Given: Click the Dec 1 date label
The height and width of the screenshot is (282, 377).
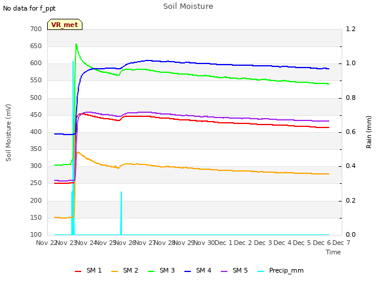Looking at the screenshot, I should click(x=224, y=243).
